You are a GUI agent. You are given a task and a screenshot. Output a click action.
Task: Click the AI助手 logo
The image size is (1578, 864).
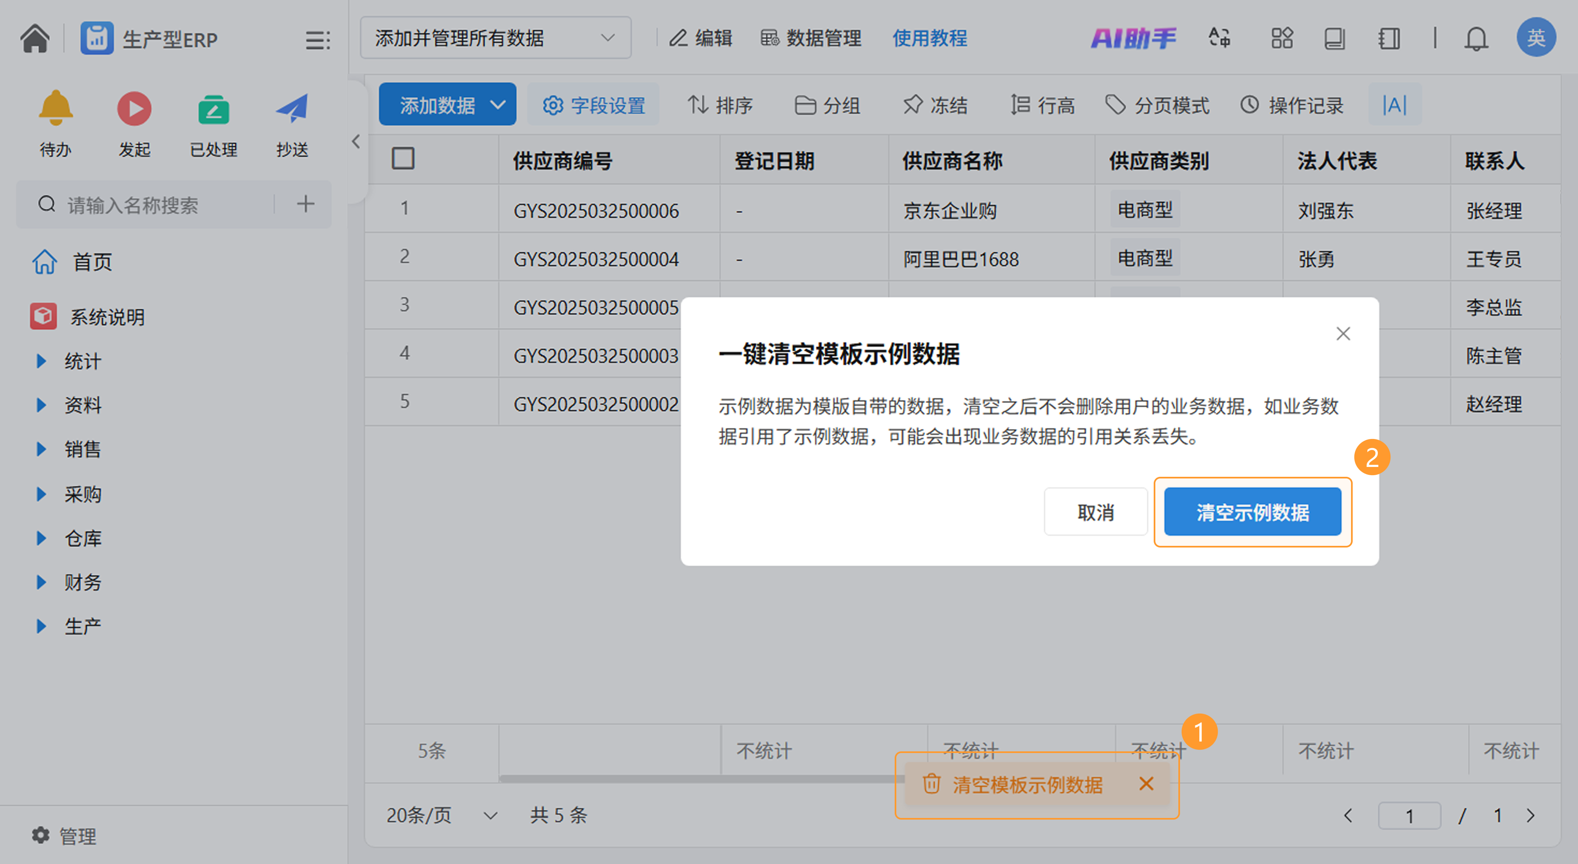(x=1133, y=39)
